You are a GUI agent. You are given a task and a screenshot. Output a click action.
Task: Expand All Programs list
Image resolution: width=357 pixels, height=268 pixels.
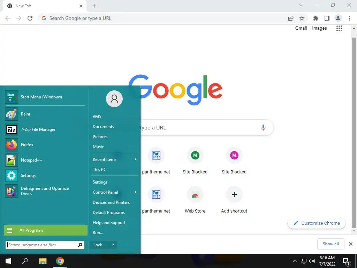pyautogui.click(x=46, y=230)
